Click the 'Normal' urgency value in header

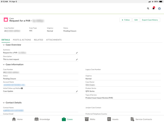[x=50, y=31]
